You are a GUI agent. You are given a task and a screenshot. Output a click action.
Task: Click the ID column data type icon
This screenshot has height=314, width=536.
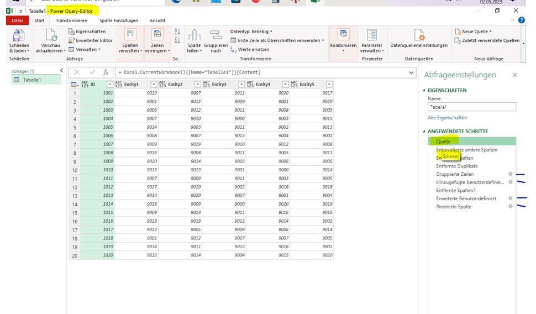(x=85, y=85)
